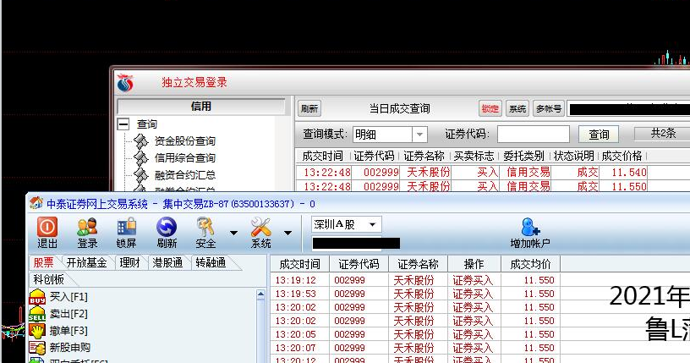Click the 信用综合查询 tree icon
This screenshot has width=690, height=363.
[141, 157]
